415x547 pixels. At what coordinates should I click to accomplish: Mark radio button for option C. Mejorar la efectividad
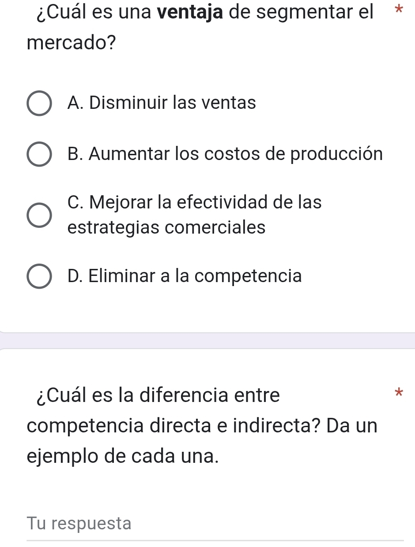click(x=39, y=216)
